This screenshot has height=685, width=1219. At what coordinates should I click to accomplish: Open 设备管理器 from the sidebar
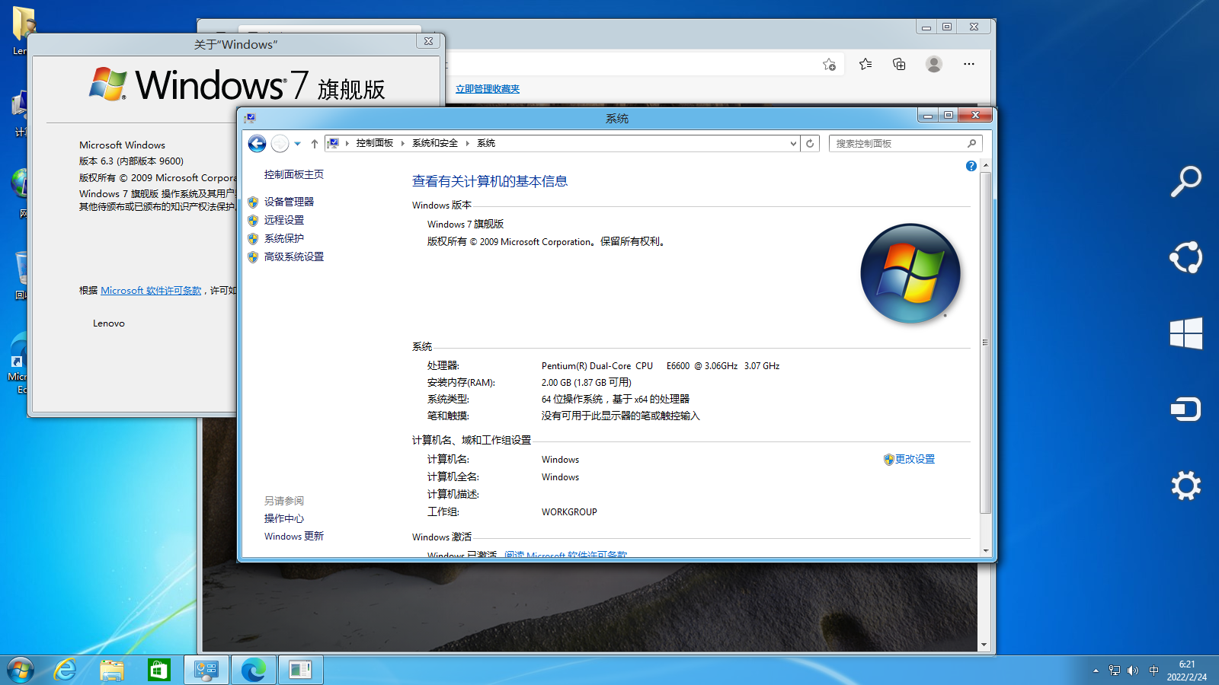click(x=289, y=202)
